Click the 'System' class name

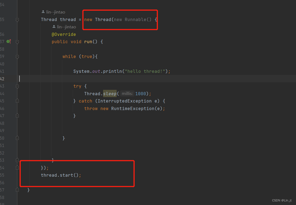pyautogui.click(x=81, y=71)
